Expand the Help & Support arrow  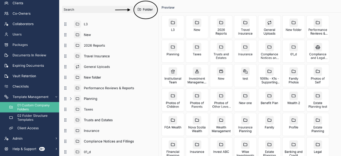(56, 149)
